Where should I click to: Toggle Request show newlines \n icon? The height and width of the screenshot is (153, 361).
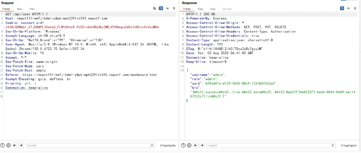[x=167, y=8]
